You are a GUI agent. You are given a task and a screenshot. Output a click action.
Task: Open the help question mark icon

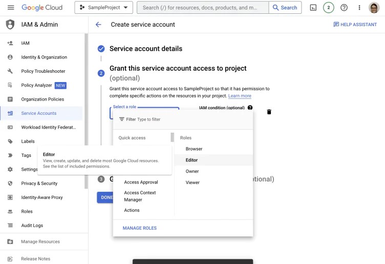pyautogui.click(x=344, y=8)
